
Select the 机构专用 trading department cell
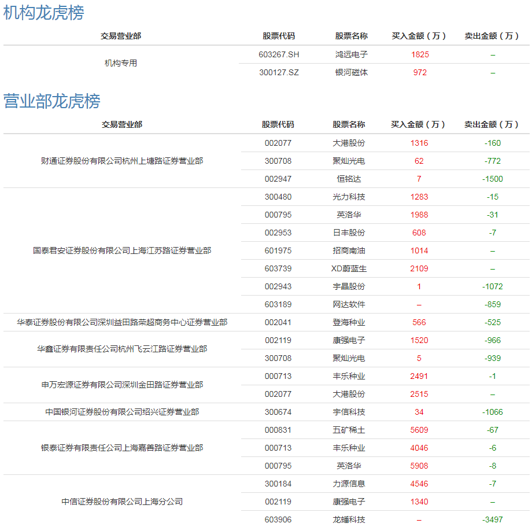[x=121, y=63]
